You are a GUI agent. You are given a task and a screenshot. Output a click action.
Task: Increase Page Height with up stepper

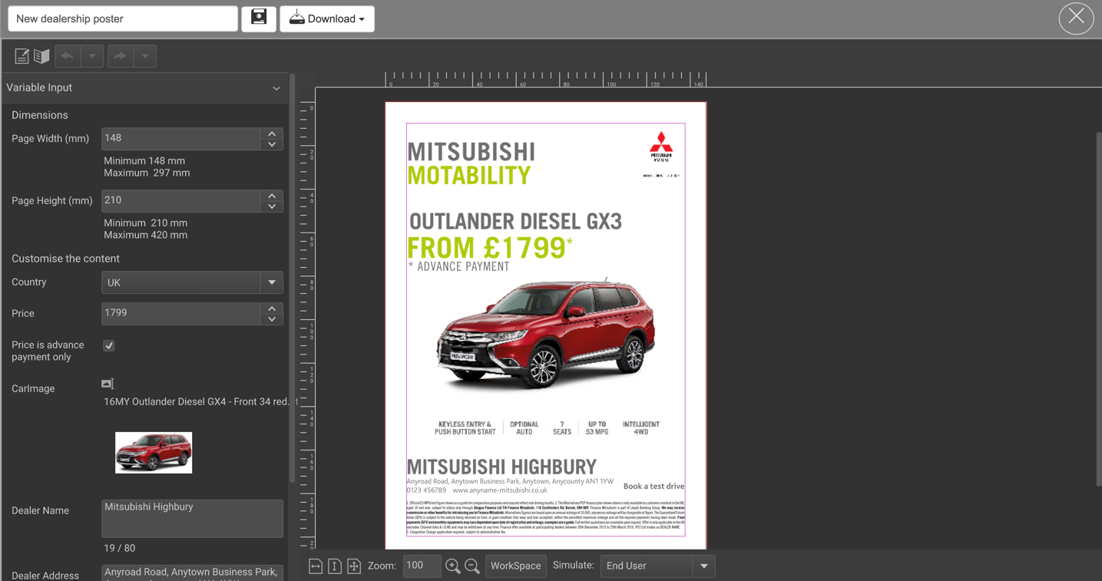pos(272,196)
